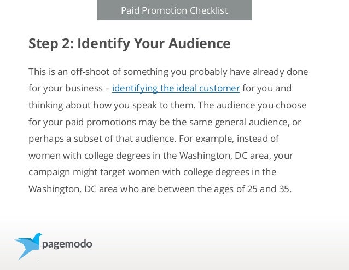Click the pagemodo wordmark text

coord(67,244)
